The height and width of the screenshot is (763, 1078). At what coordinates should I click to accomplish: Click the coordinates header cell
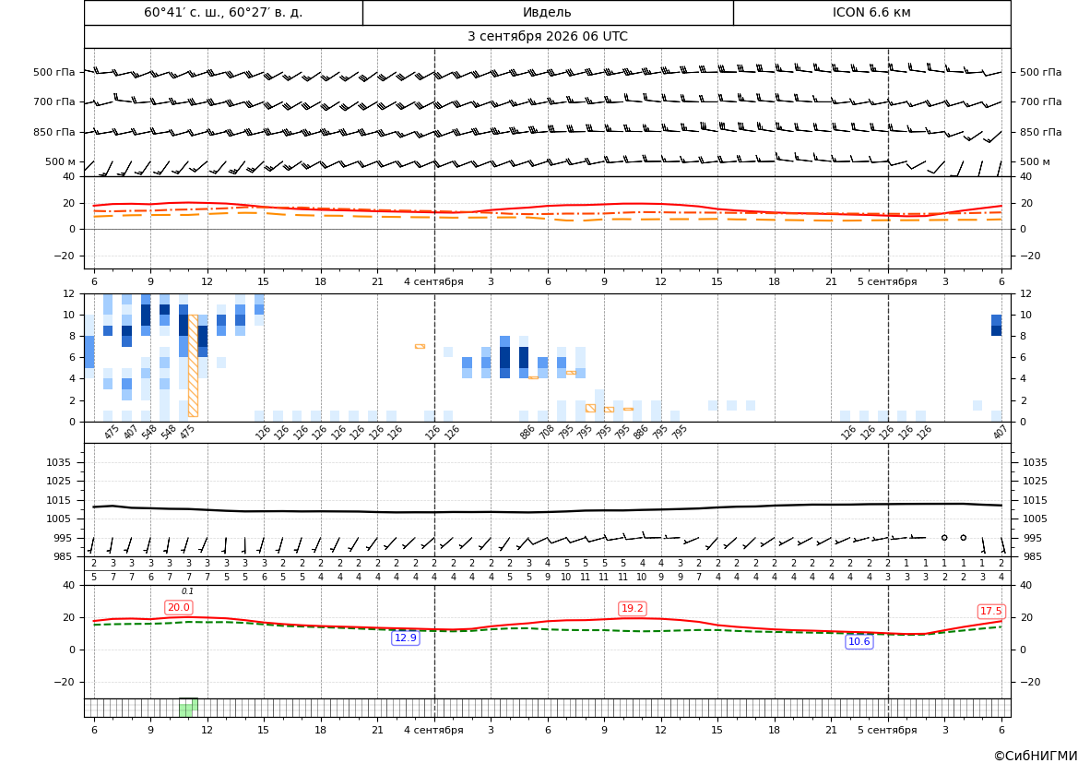point(223,12)
